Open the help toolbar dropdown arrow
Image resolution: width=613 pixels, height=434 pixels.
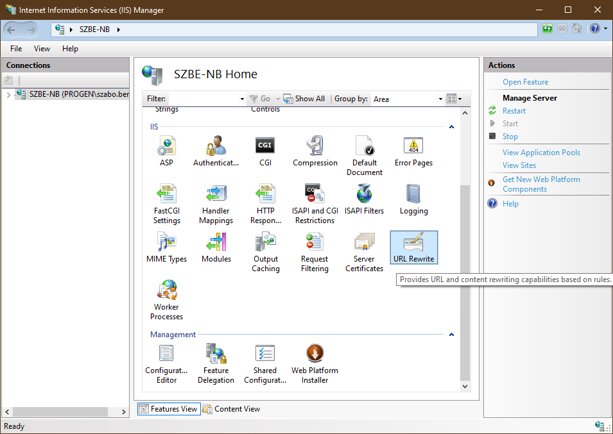(x=605, y=28)
